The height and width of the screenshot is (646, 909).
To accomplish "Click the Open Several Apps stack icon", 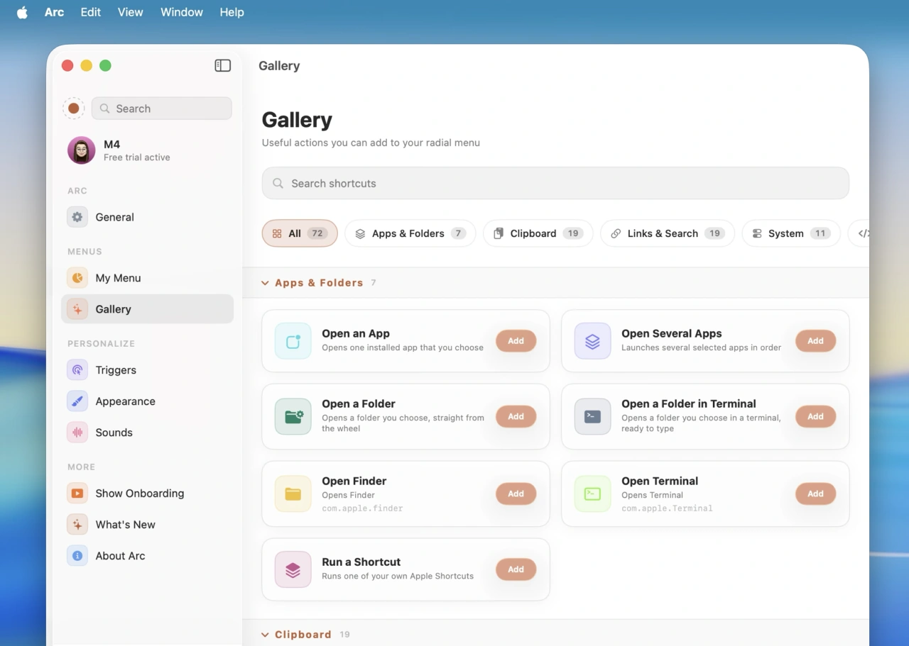I will pos(593,341).
